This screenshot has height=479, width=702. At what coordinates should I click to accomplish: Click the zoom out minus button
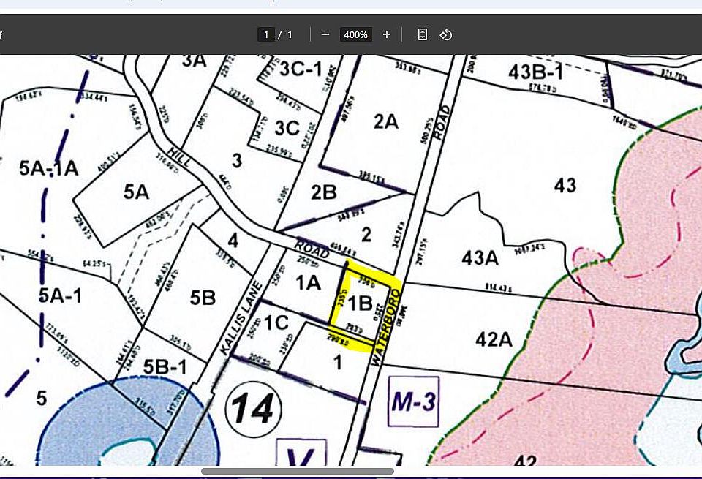point(325,34)
